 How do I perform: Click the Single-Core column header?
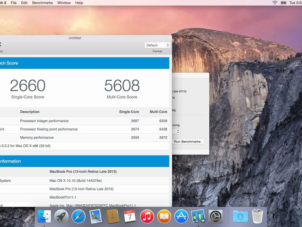(x=129, y=112)
